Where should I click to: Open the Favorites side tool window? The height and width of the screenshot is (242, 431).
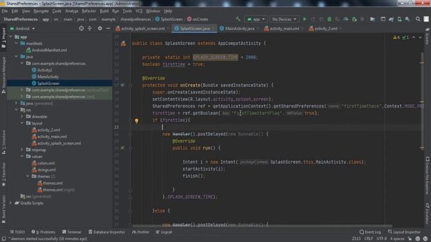3,175
